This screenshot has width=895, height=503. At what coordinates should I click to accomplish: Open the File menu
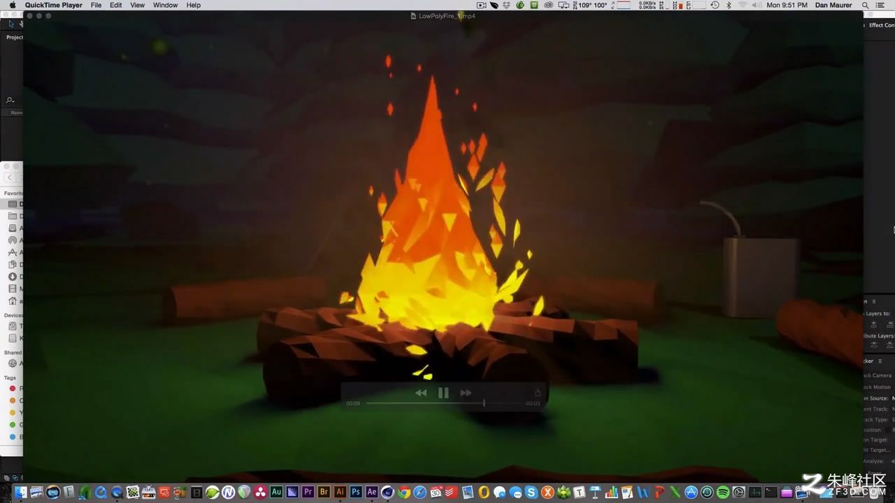pos(96,5)
